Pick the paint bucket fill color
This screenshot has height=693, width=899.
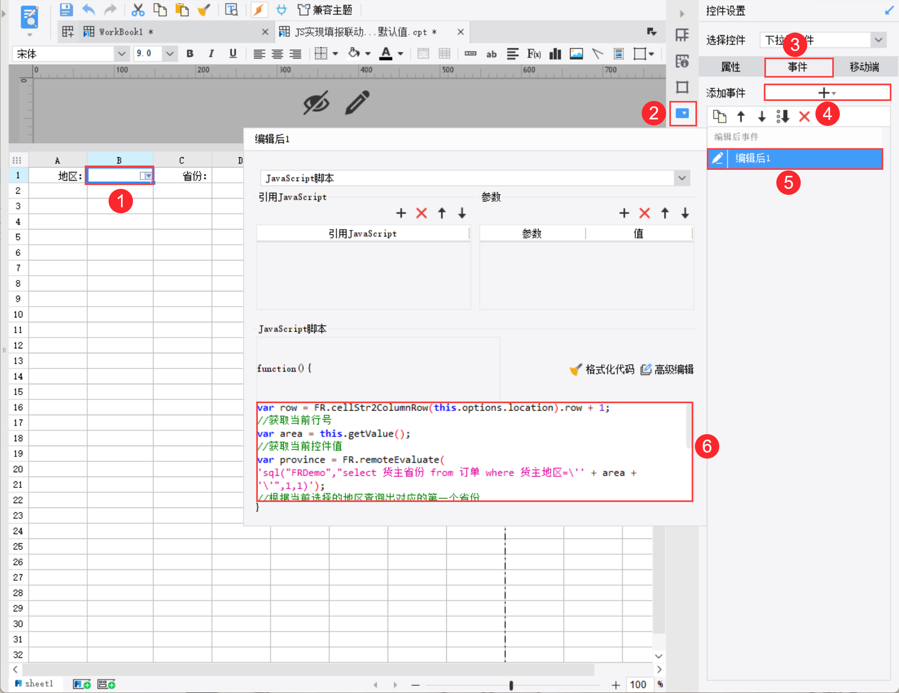[x=354, y=53]
